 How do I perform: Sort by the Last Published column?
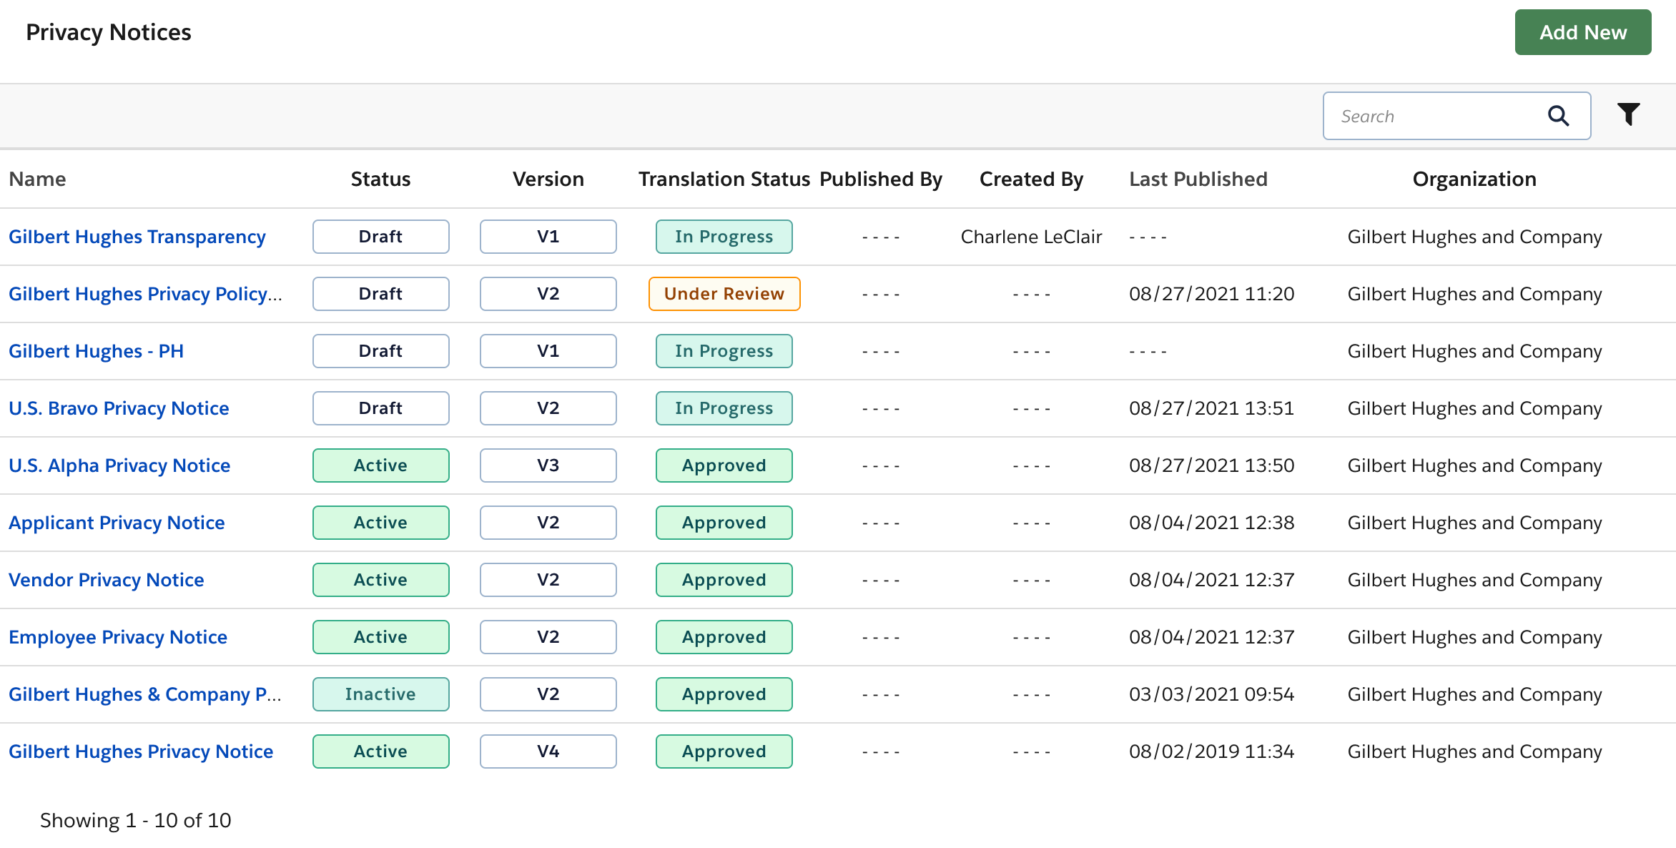pos(1198,179)
